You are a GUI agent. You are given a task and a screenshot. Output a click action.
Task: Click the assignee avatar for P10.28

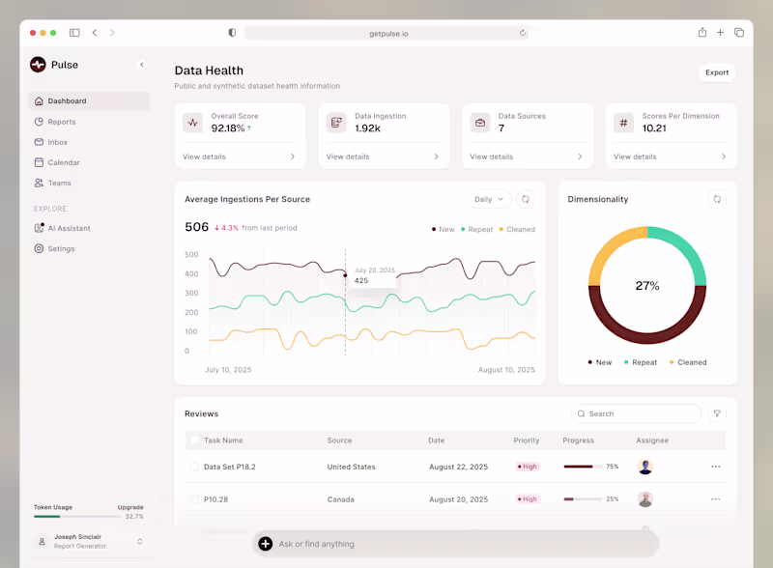tap(645, 499)
